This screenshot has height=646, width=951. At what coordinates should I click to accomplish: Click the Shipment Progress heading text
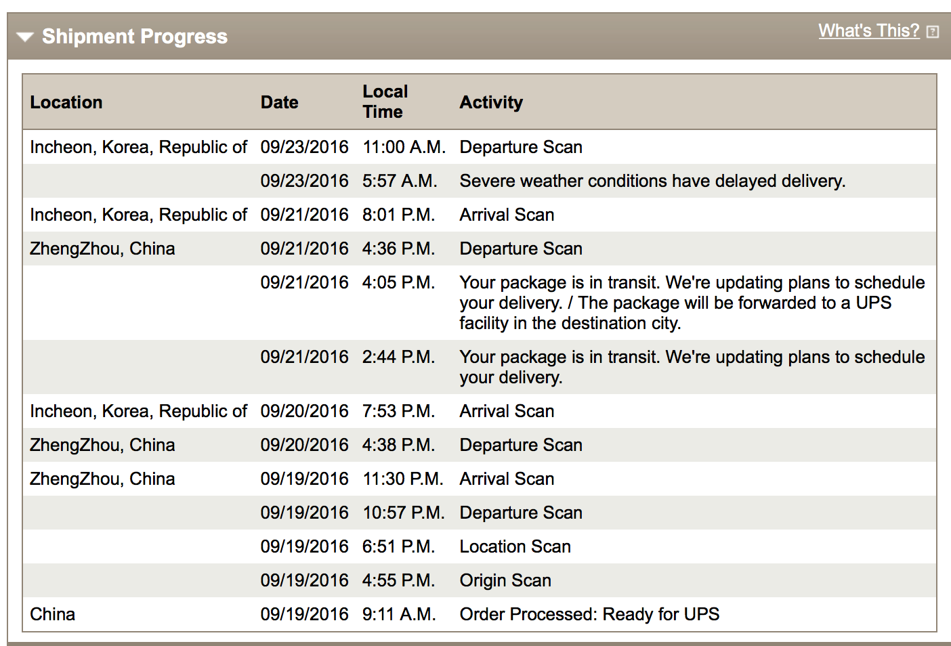click(134, 37)
